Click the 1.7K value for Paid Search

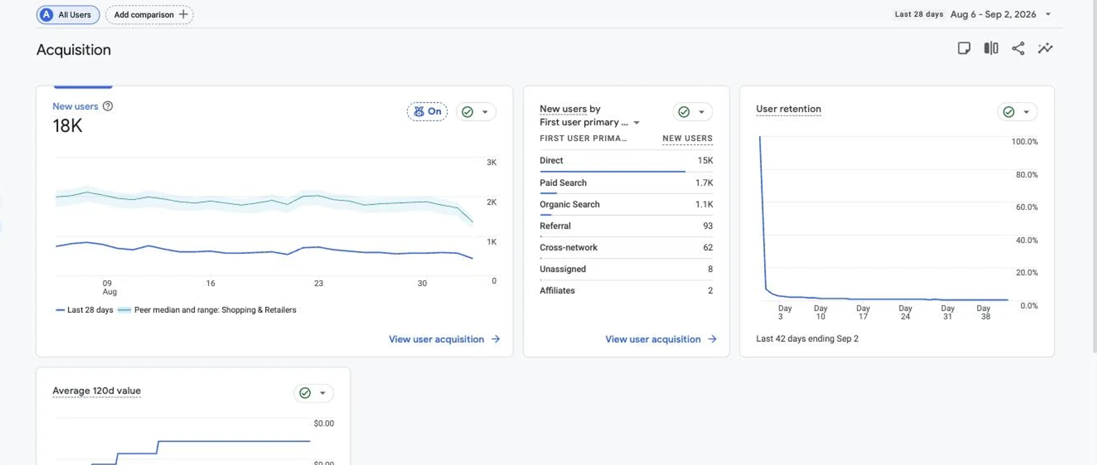point(704,183)
